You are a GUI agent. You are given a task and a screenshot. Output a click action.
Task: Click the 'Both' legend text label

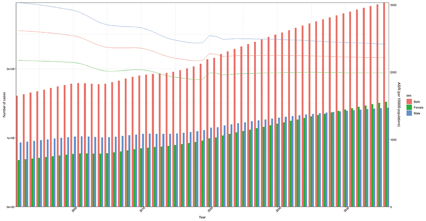click(417, 102)
